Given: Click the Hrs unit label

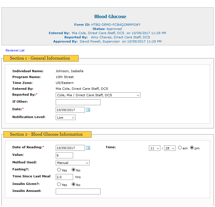Looking at the screenshot, I should 78,177.
